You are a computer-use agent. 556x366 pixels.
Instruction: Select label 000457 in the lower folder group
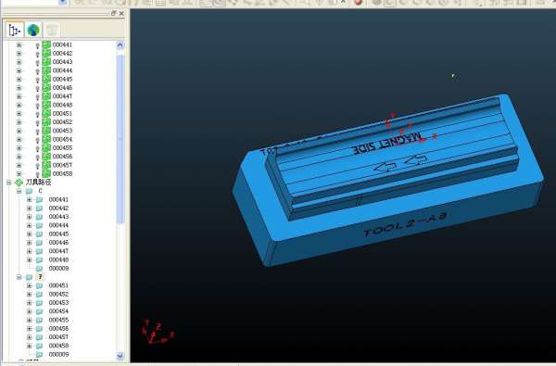coord(58,337)
